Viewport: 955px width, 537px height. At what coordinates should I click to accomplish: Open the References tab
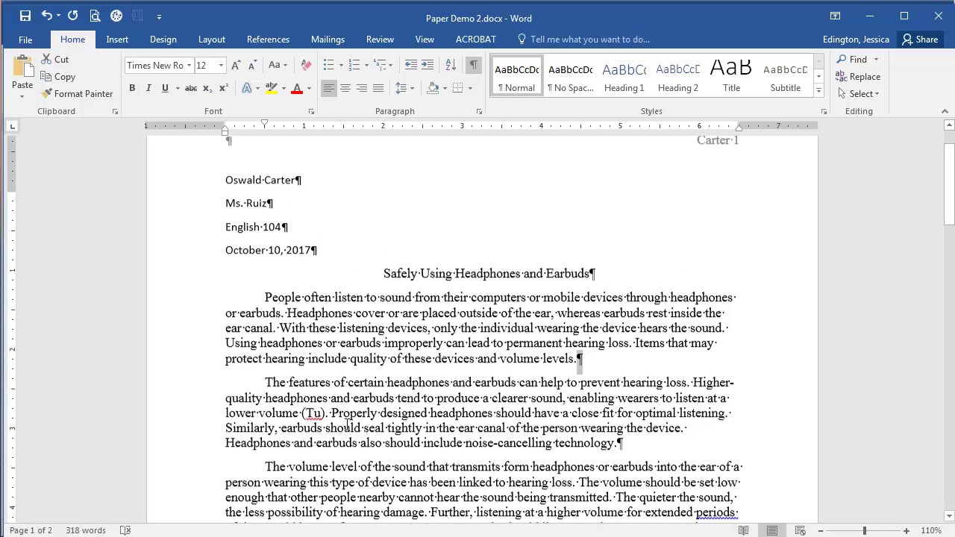[x=268, y=40]
